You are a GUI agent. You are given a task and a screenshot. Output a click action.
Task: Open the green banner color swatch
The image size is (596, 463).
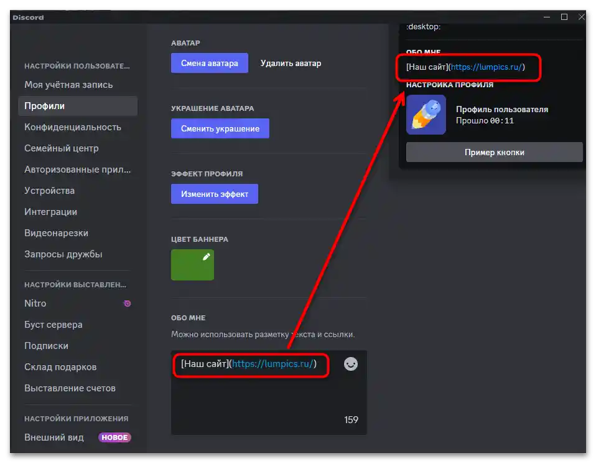tap(192, 265)
